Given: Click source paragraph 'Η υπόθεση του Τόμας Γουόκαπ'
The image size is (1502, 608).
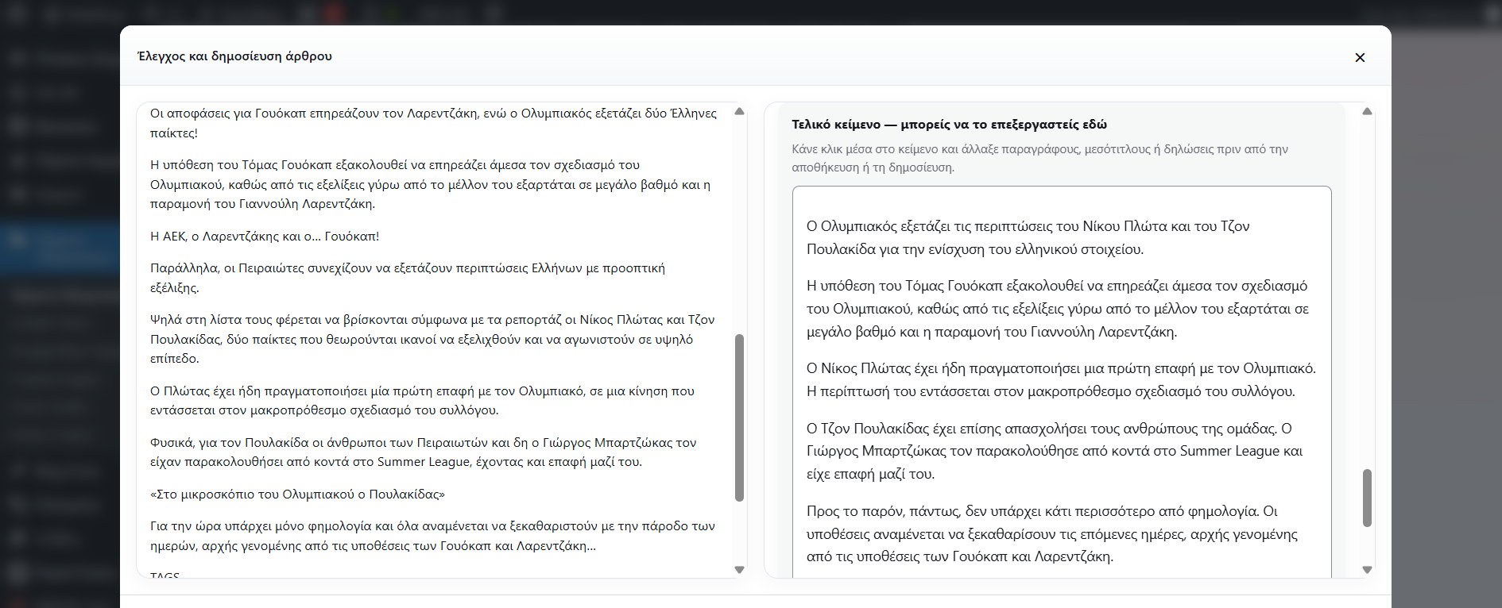Looking at the screenshot, I should point(431,184).
